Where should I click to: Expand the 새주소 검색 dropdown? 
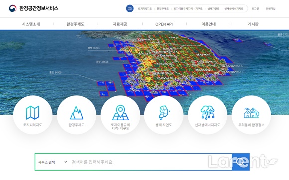point(52,162)
